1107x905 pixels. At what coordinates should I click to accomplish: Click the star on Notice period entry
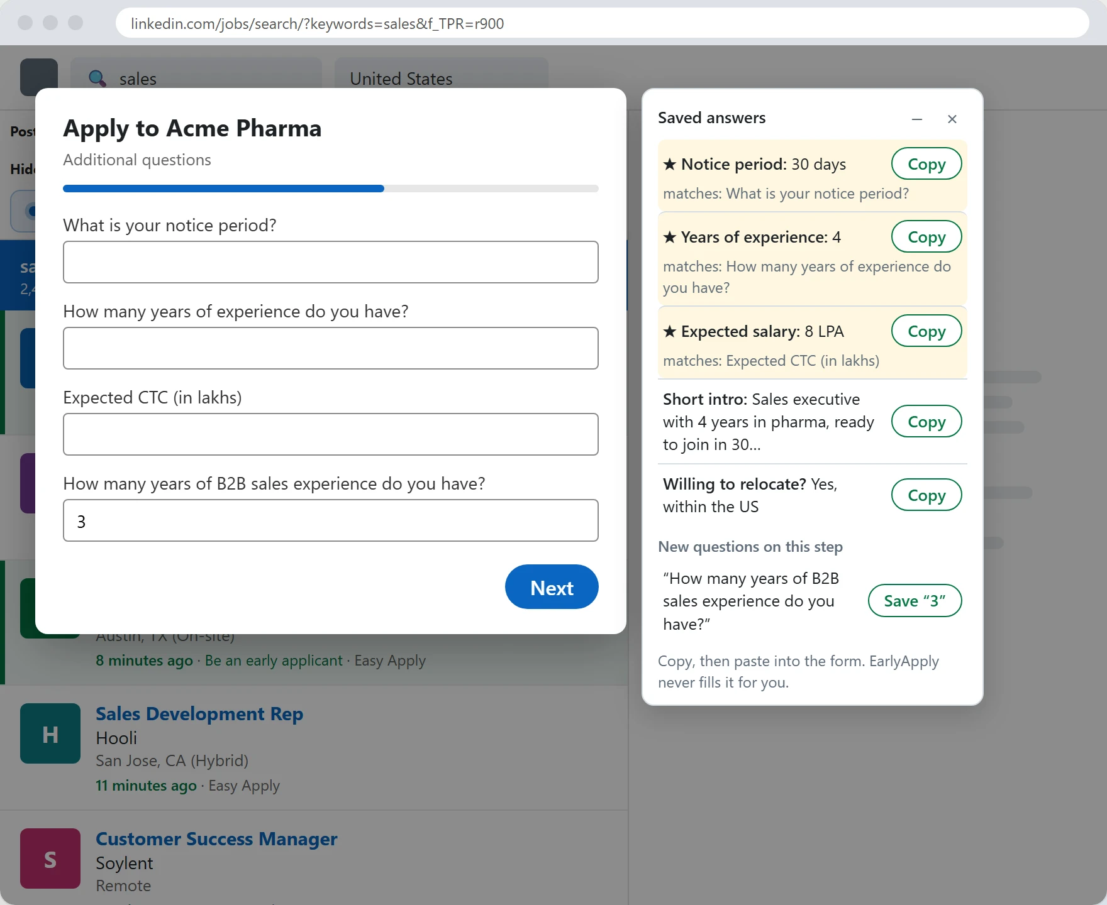tap(670, 164)
